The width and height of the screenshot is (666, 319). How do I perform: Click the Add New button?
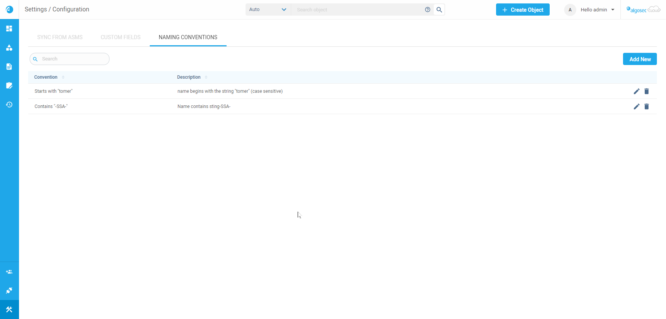coord(640,59)
